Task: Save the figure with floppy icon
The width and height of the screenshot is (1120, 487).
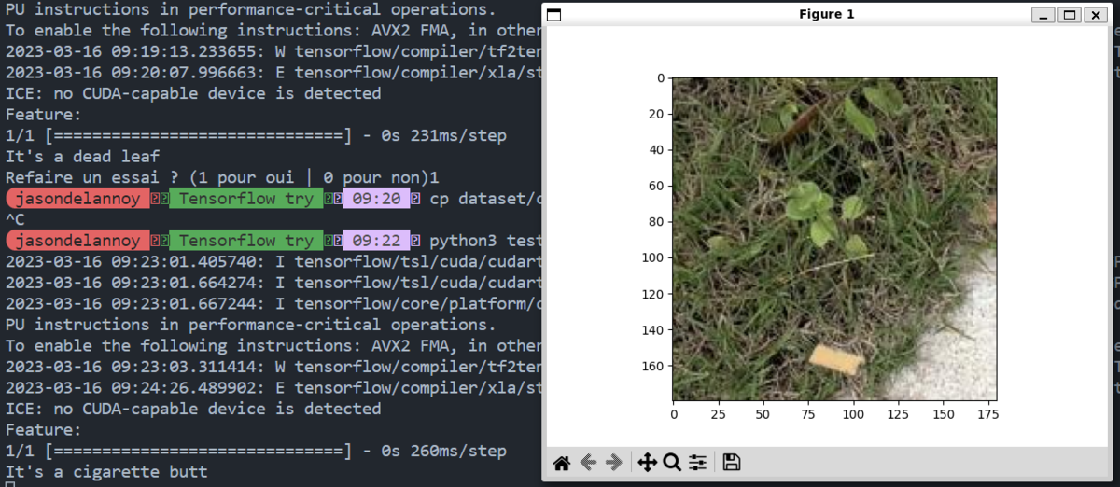Action: [x=732, y=463]
